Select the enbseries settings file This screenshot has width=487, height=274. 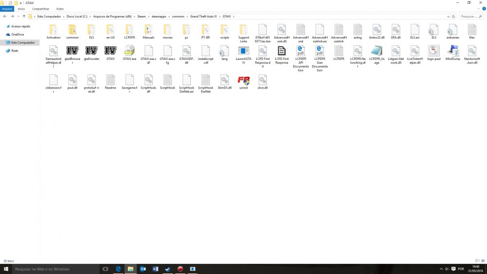[453, 32]
